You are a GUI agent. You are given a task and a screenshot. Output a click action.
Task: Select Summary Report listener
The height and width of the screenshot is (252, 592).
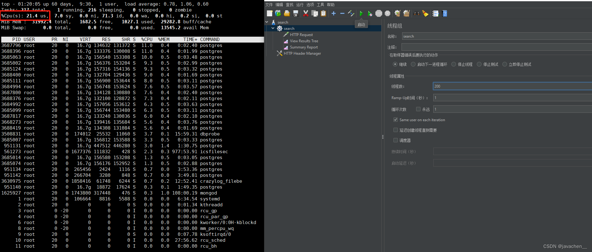[x=304, y=47]
